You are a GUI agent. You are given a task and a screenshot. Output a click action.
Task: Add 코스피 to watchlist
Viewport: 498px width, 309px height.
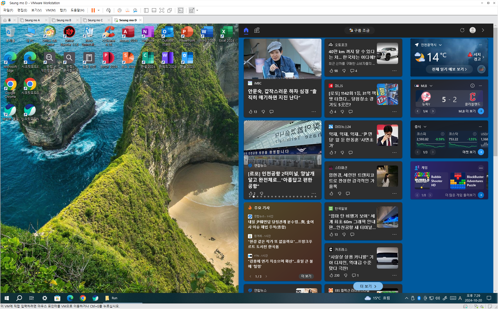click(443, 134)
